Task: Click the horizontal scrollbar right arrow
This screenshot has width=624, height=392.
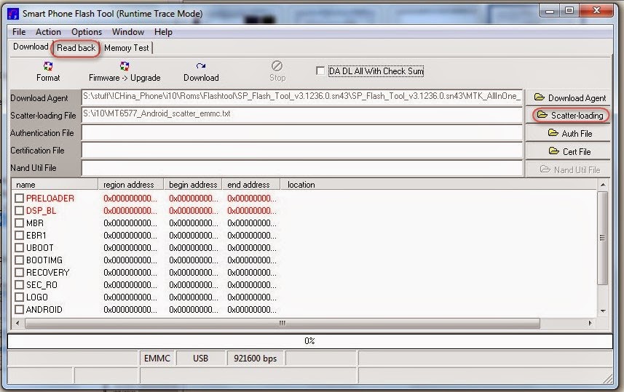Action: 590,323
